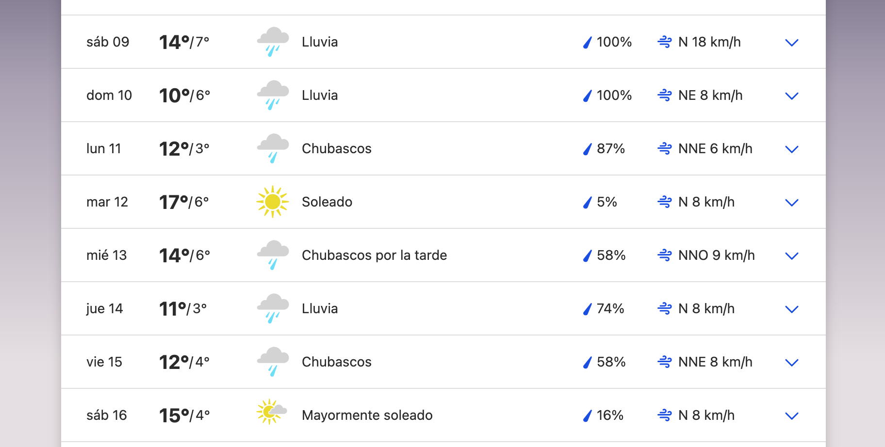This screenshot has height=447, width=885.
Task: Click the raindrop icon beside 100% on dom 10
Action: pyautogui.click(x=588, y=96)
